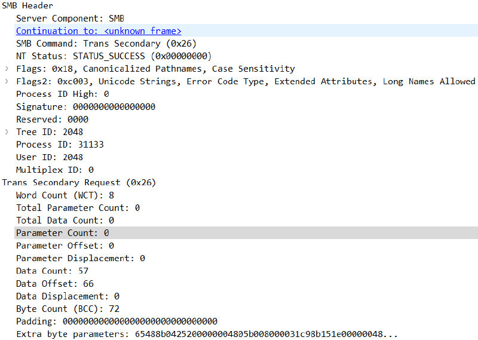Select the NT Status: STATUS_SUCCESS row
478x340 pixels.
pyautogui.click(x=114, y=56)
